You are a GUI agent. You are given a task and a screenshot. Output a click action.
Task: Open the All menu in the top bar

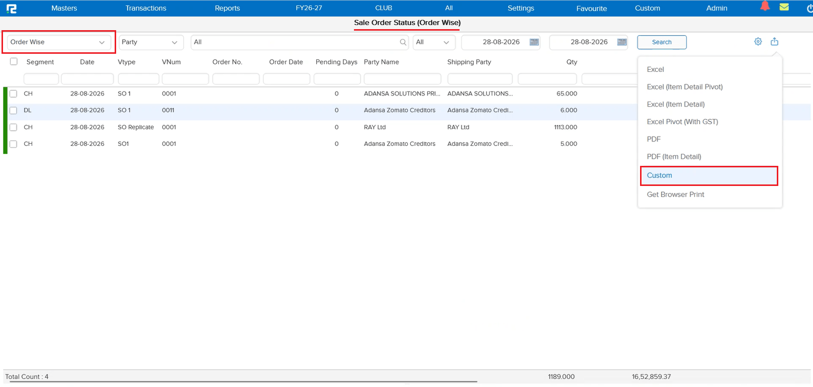point(449,8)
